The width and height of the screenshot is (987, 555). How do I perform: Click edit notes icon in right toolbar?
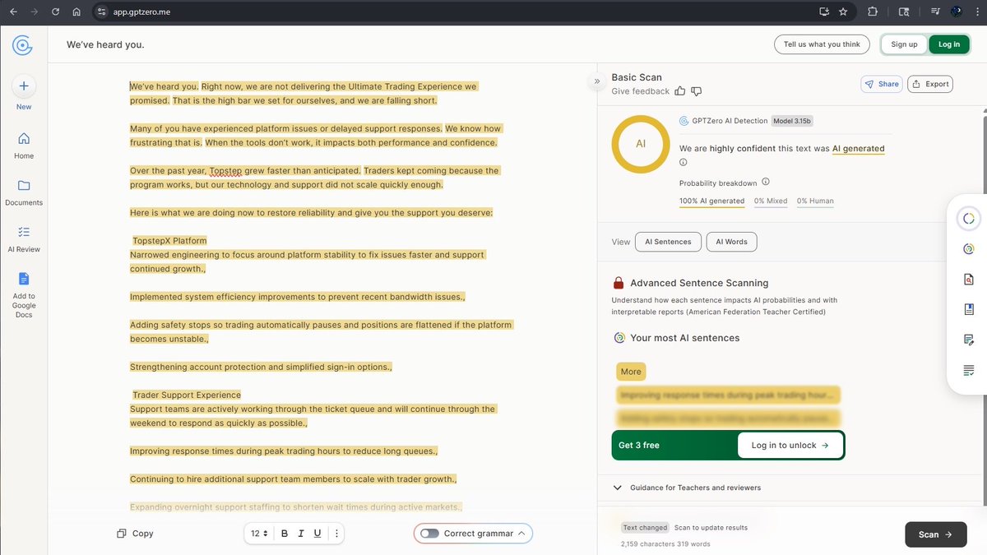(969, 340)
